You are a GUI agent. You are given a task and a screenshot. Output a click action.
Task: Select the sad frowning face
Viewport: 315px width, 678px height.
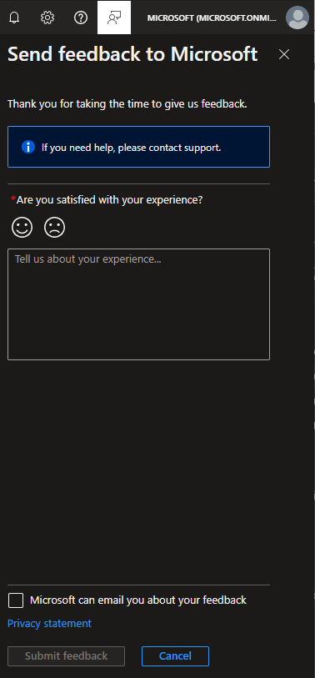tap(54, 228)
